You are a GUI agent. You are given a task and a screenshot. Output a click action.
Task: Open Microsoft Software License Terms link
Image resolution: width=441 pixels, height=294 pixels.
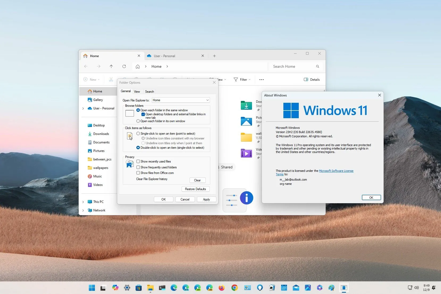click(x=336, y=171)
